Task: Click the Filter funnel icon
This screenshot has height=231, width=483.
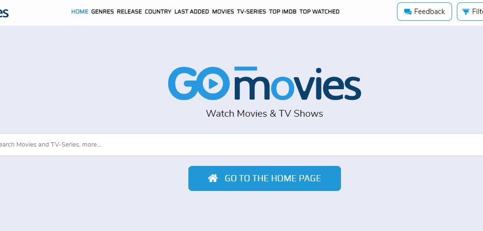Action: point(466,12)
